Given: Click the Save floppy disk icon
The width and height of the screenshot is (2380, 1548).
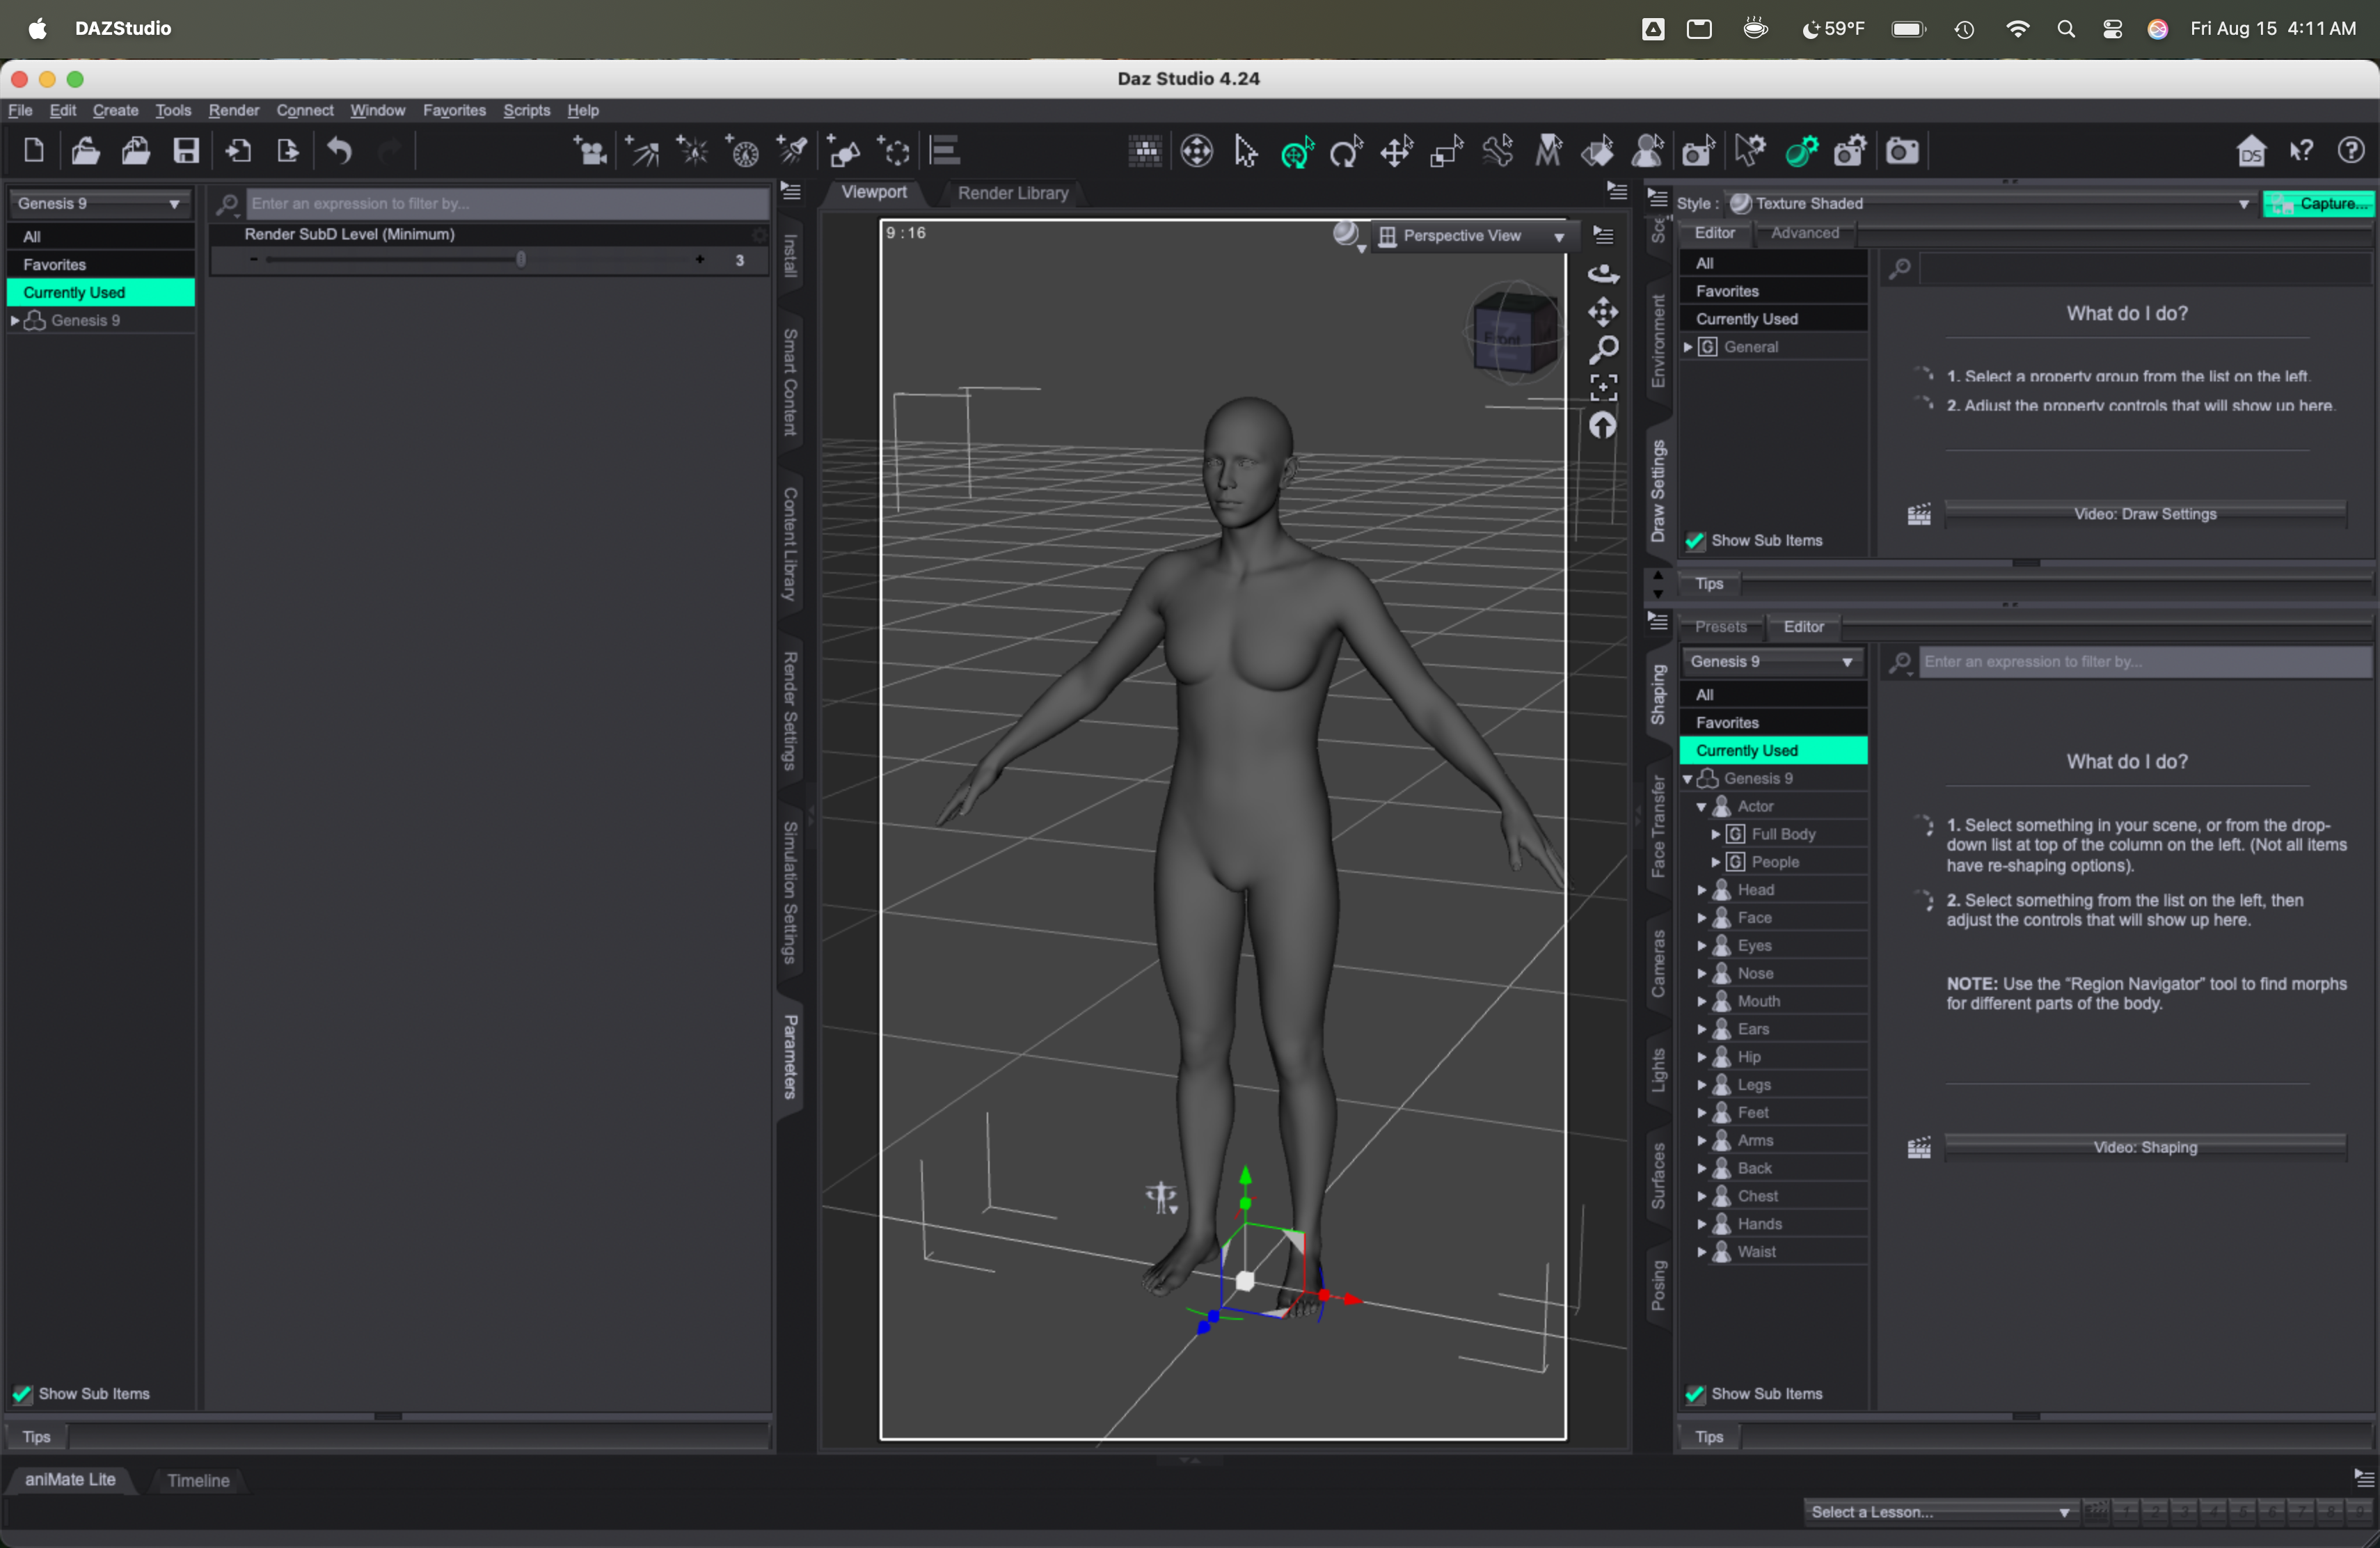Looking at the screenshot, I should [x=186, y=151].
